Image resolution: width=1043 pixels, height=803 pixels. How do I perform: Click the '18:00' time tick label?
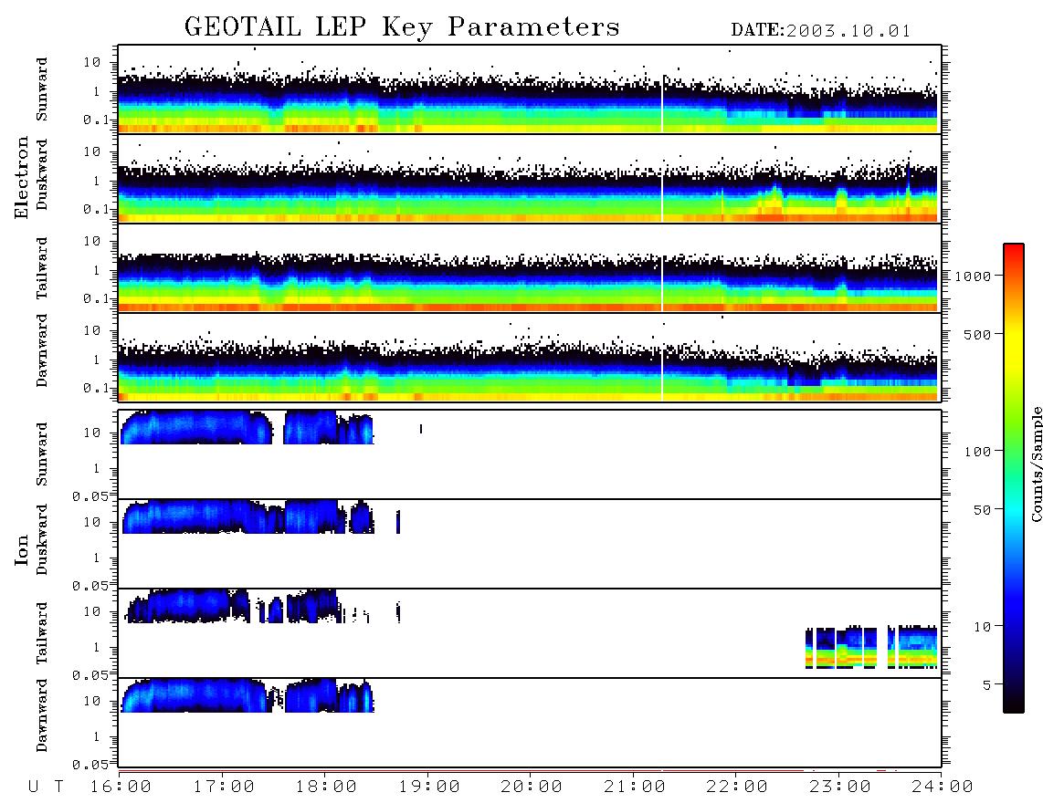click(326, 787)
